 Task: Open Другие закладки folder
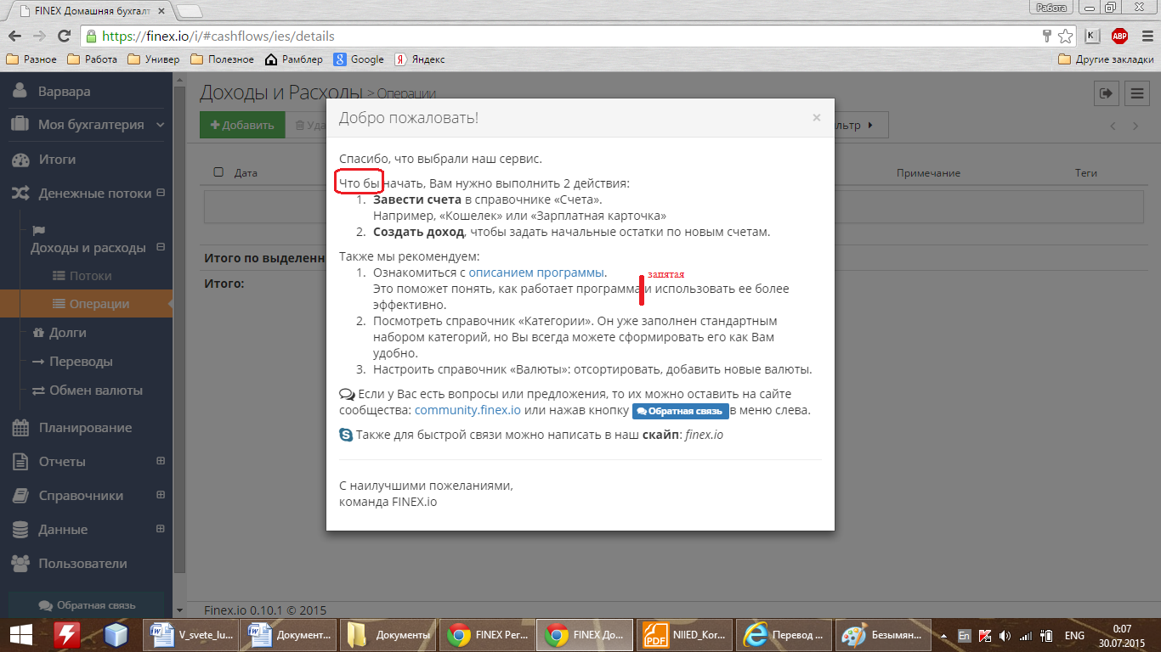(x=1106, y=59)
